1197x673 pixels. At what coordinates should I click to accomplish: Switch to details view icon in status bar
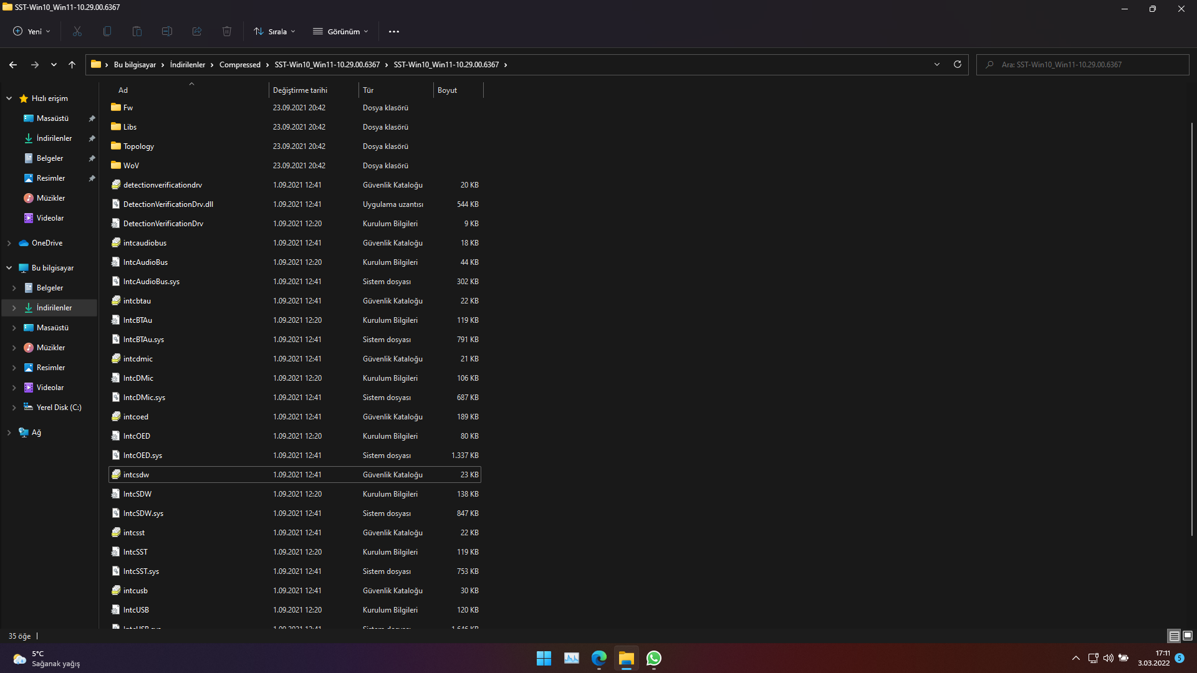tap(1174, 636)
